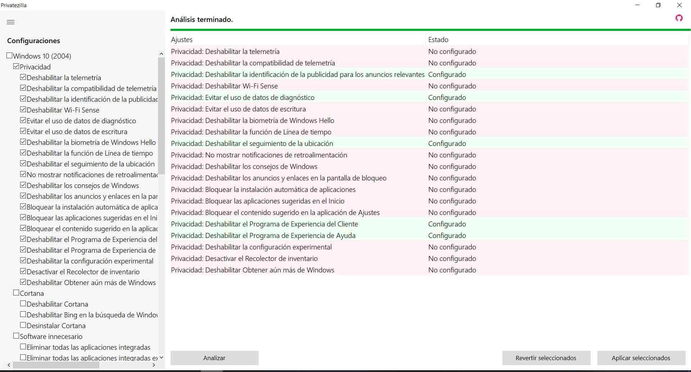
Task: Click the horizontal scroll left arrow
Action: (x=9, y=365)
